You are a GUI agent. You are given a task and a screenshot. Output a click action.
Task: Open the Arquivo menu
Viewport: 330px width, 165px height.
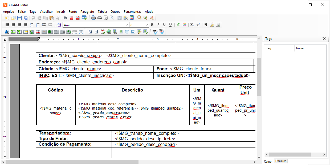pos(9,12)
